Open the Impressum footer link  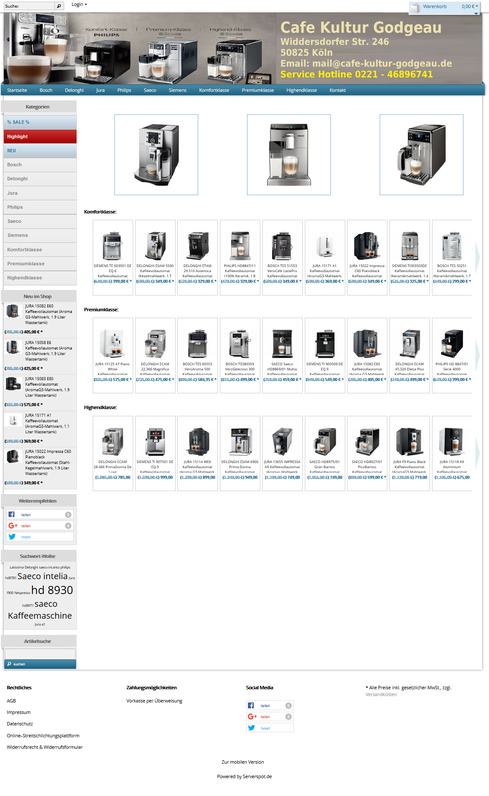click(19, 712)
